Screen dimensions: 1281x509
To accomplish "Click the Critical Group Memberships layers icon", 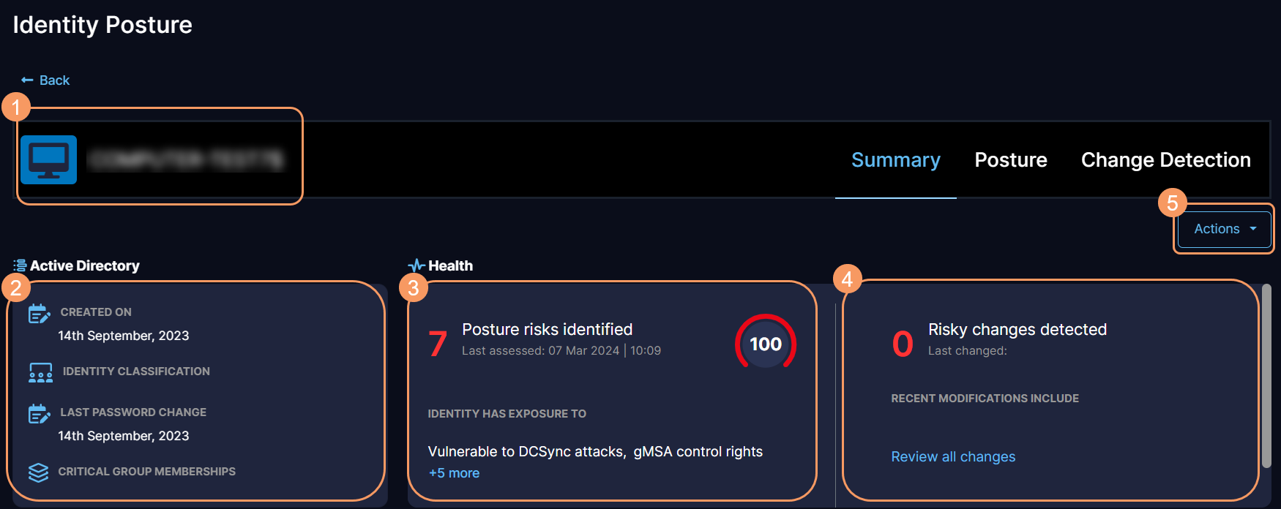I will [40, 471].
